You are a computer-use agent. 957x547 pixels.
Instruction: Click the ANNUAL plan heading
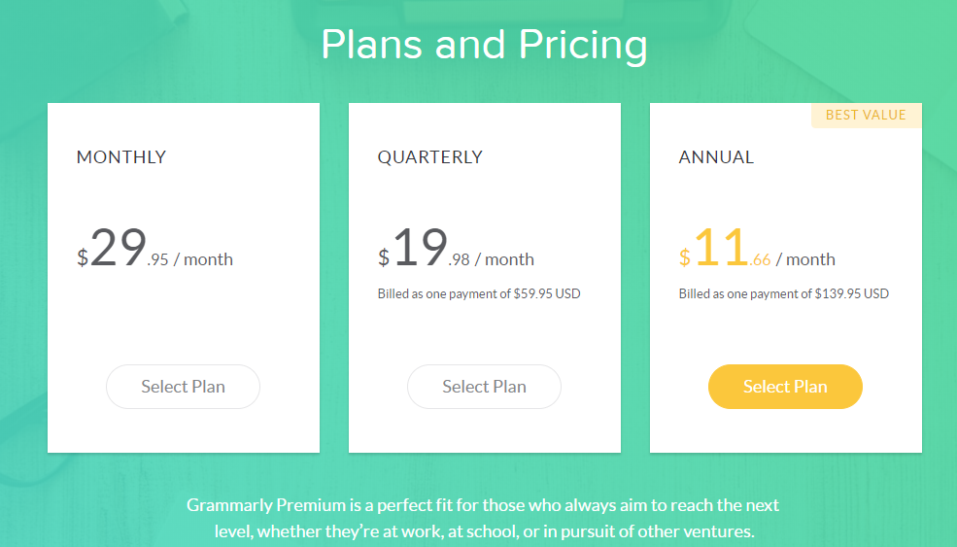click(716, 156)
